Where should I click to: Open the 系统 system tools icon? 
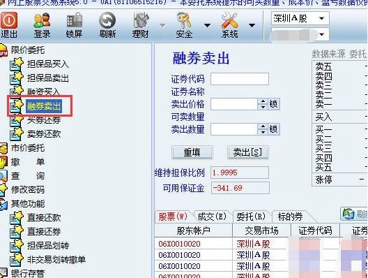coord(229,21)
